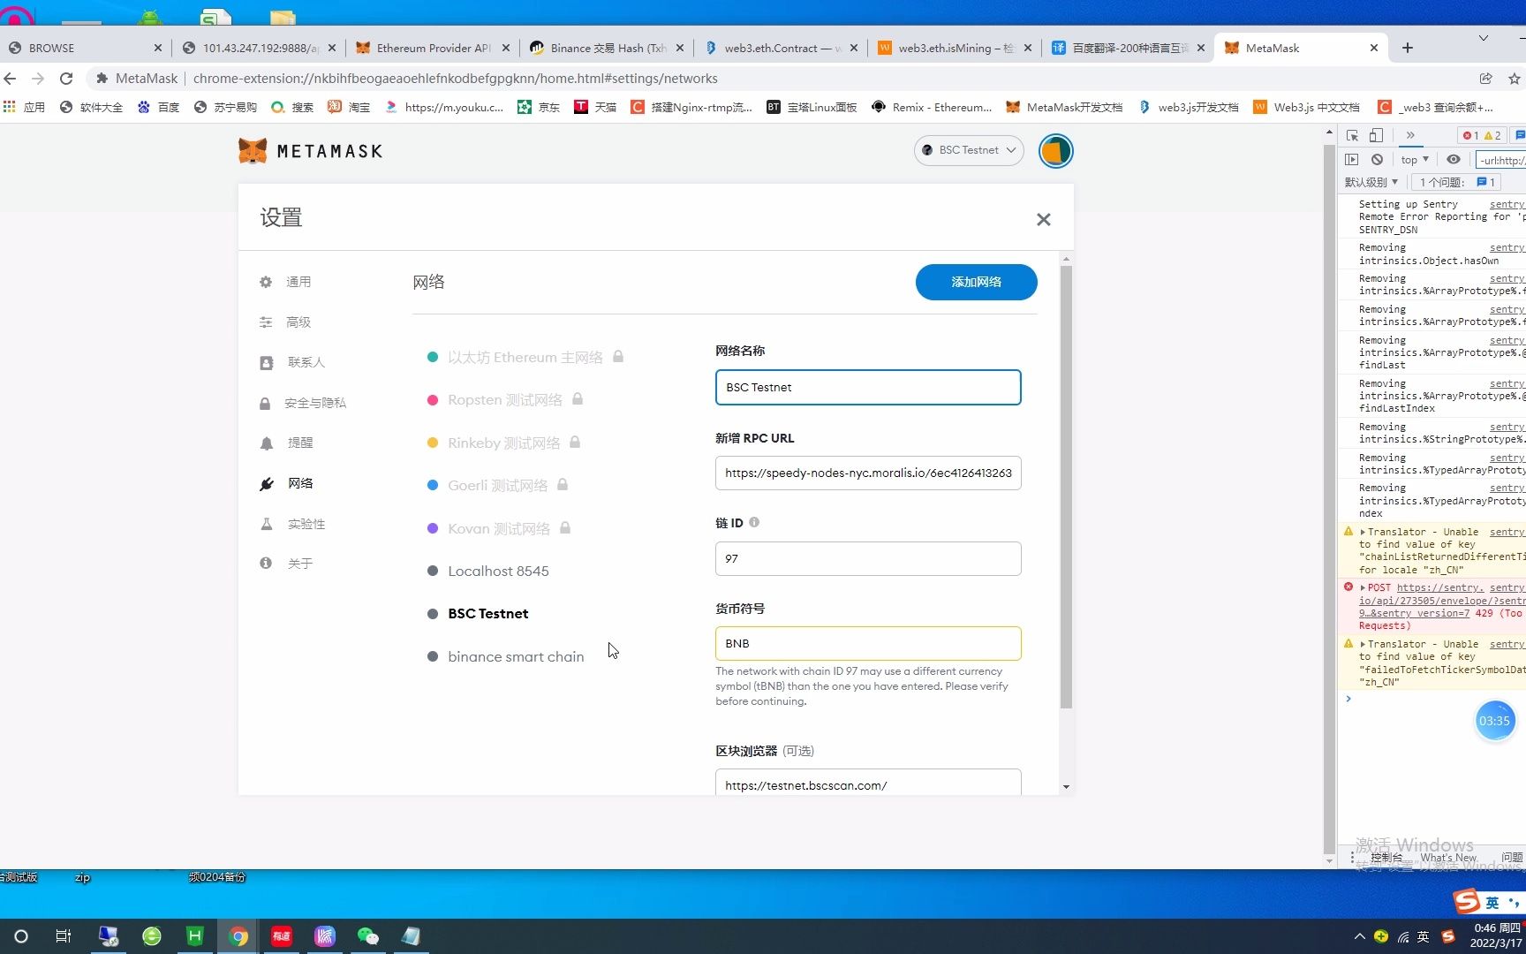Click the console filter field
The image size is (1526, 954).
[x=1500, y=160]
